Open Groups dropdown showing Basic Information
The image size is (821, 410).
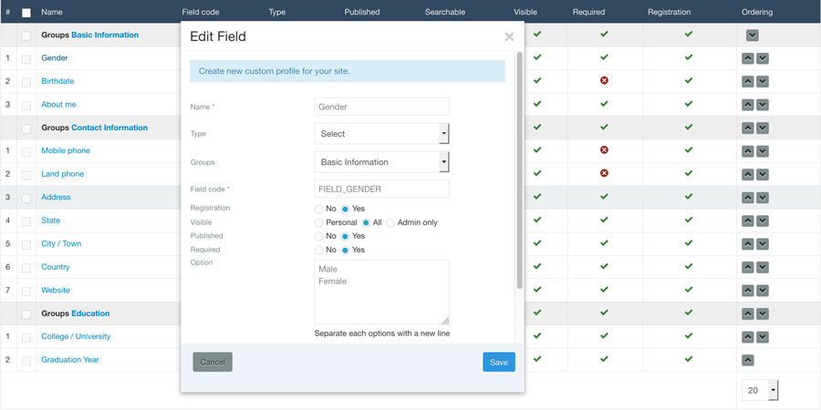click(381, 162)
